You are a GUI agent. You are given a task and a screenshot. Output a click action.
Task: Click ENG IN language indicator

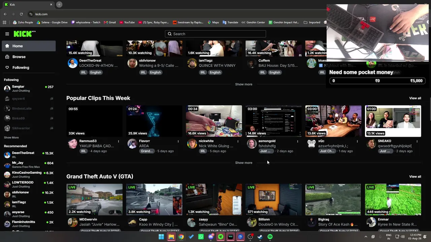tap(389, 237)
